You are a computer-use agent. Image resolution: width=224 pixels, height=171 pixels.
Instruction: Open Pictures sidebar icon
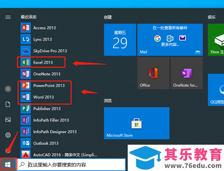coord(8,120)
